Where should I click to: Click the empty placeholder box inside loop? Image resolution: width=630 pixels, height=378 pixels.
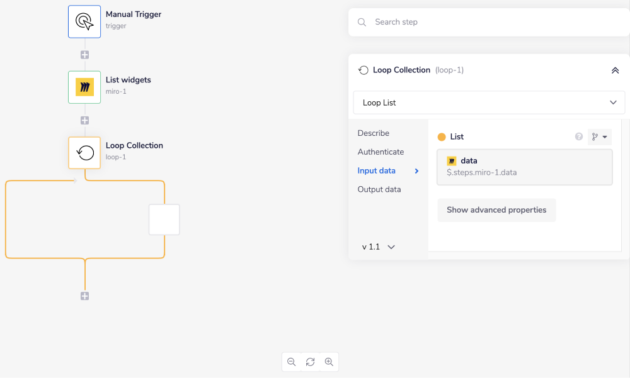(164, 220)
